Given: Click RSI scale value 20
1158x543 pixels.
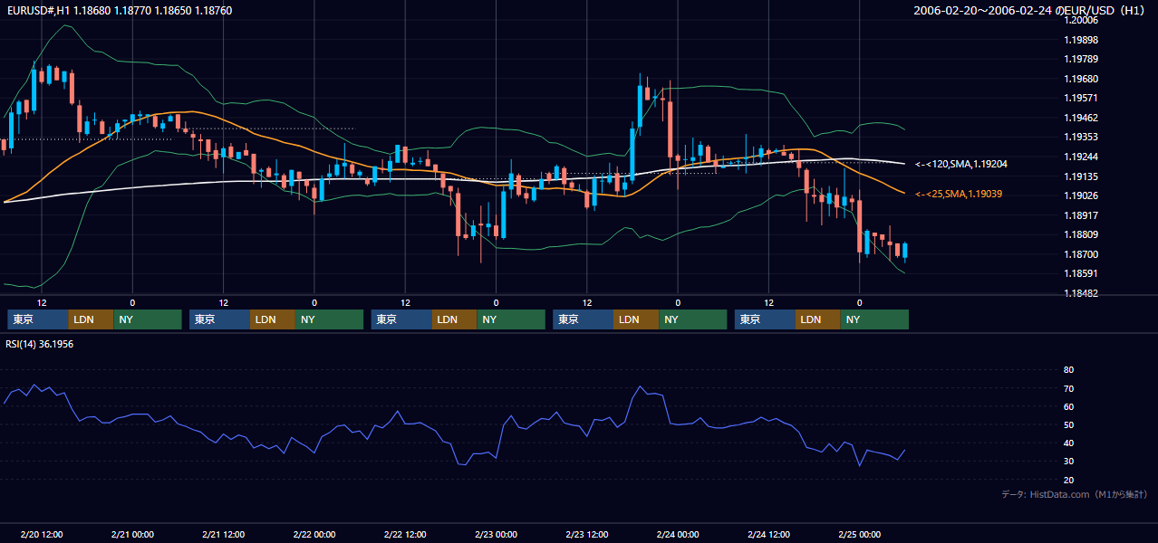Looking at the screenshot, I should [x=1068, y=480].
